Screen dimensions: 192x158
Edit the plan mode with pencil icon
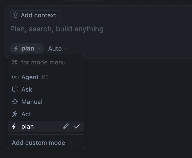tap(66, 126)
